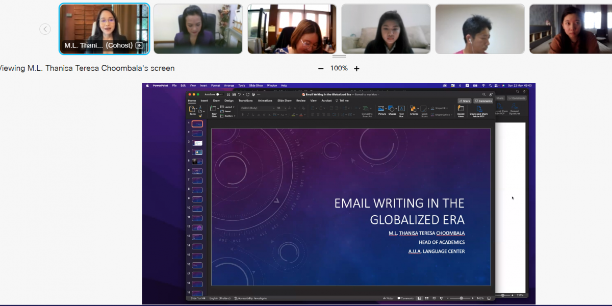Click HEAD OF ACADEMICS subtitle text
Viewport: 612px width, 306px height.
442,242
